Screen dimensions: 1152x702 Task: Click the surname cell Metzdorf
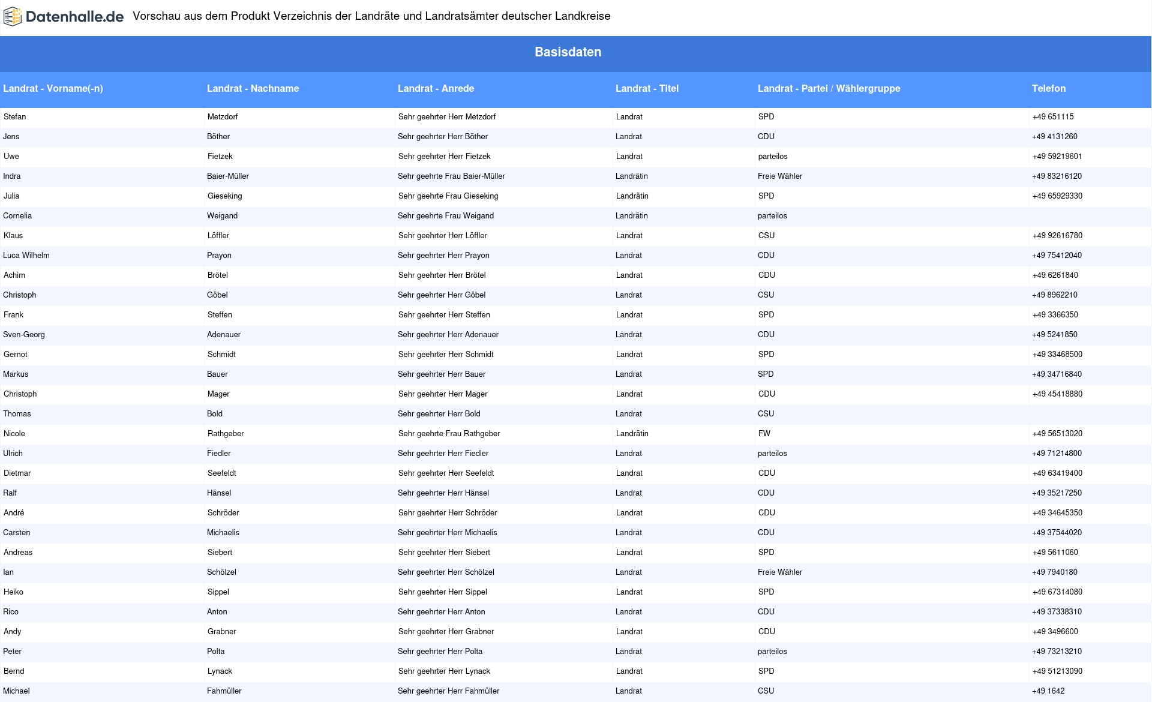click(x=223, y=117)
